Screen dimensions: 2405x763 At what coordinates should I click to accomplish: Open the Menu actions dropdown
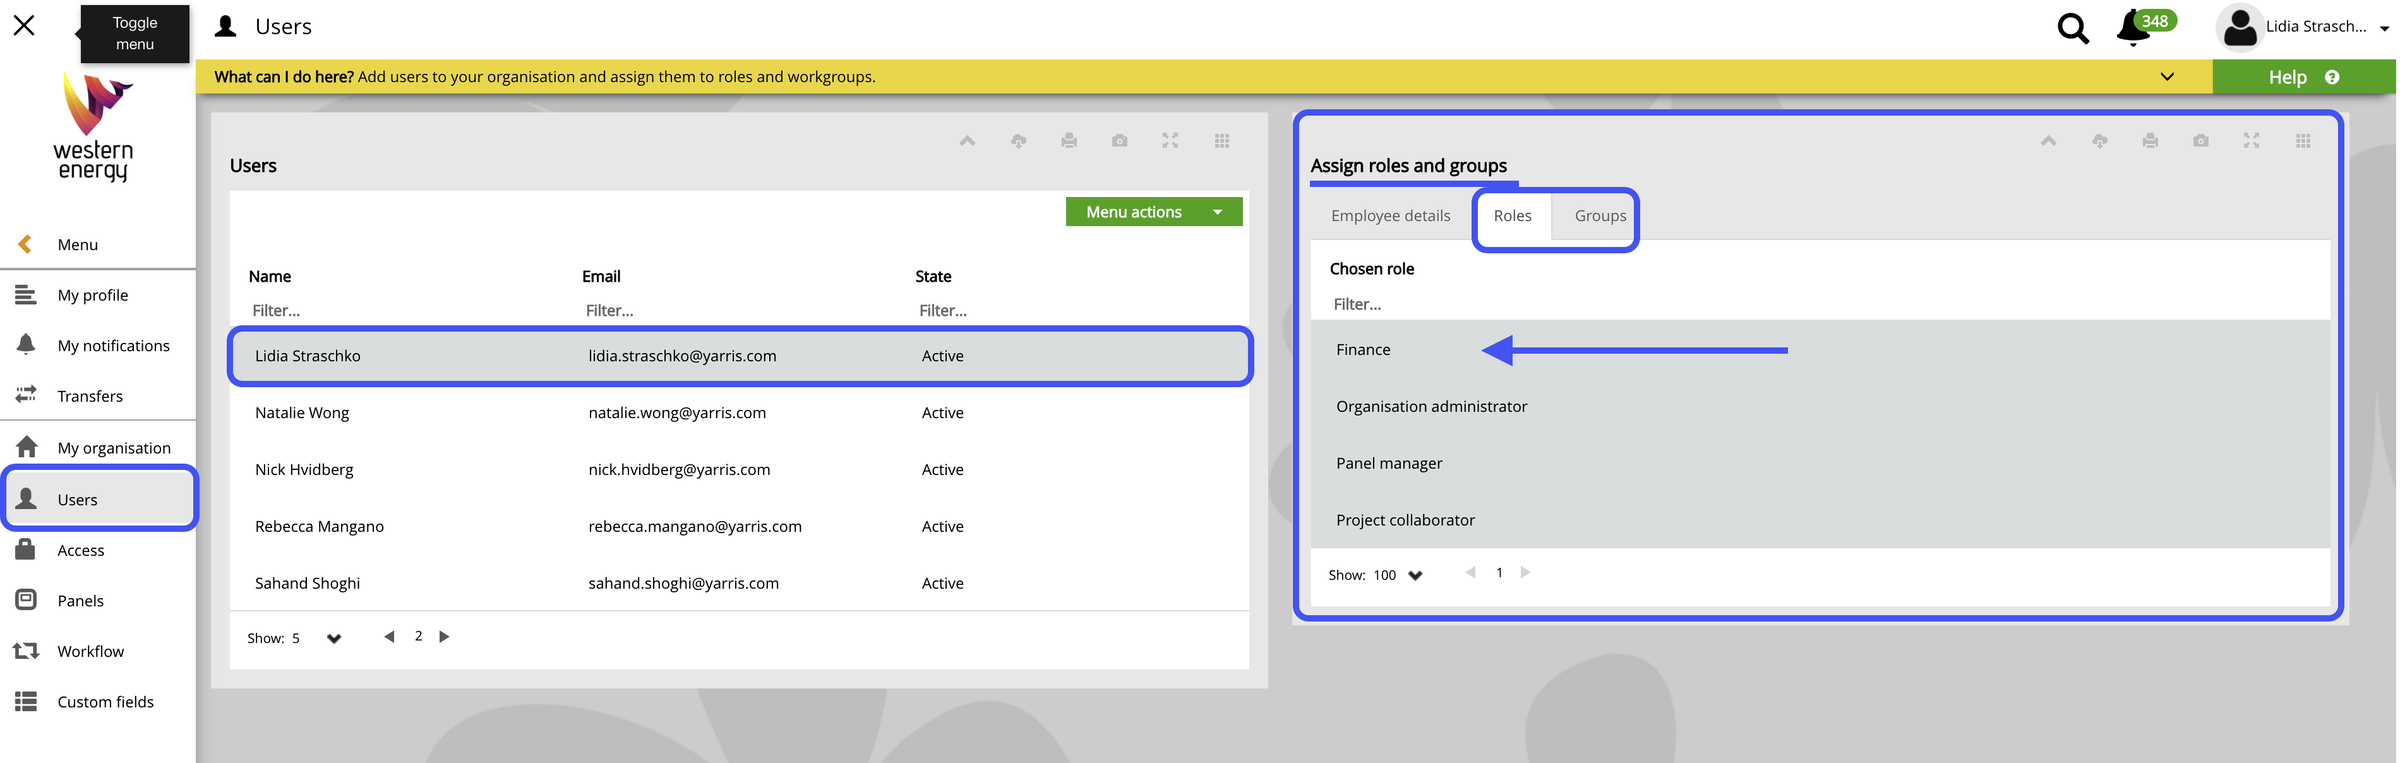click(x=1153, y=212)
